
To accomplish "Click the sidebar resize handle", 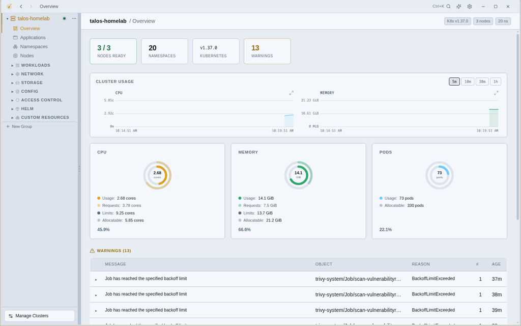I will click(79, 169).
